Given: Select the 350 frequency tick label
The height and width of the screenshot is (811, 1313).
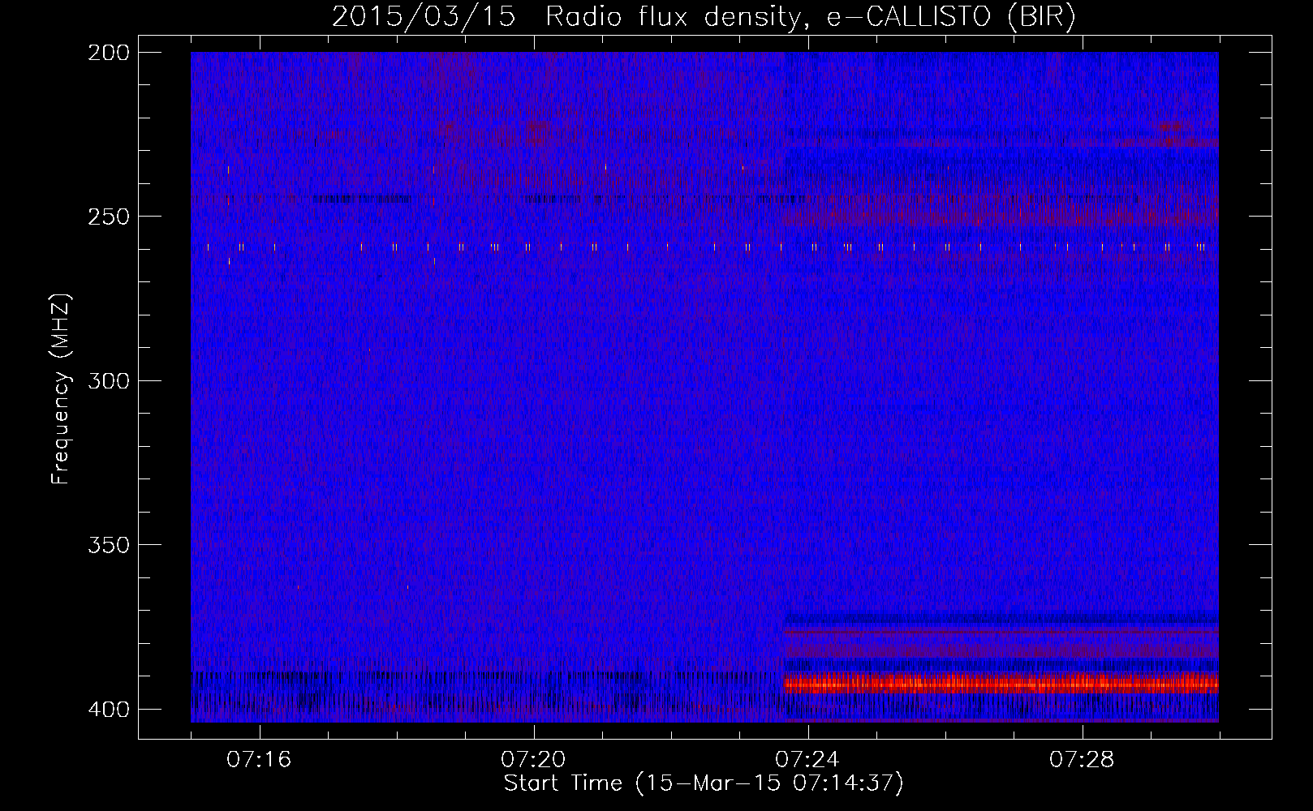Looking at the screenshot, I should tap(108, 544).
